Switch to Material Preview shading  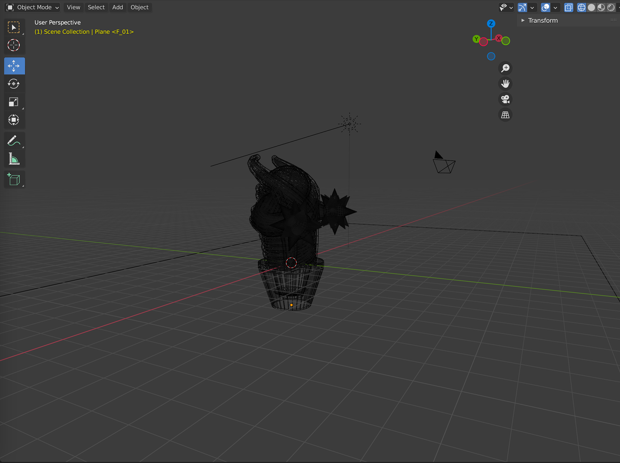601,7
